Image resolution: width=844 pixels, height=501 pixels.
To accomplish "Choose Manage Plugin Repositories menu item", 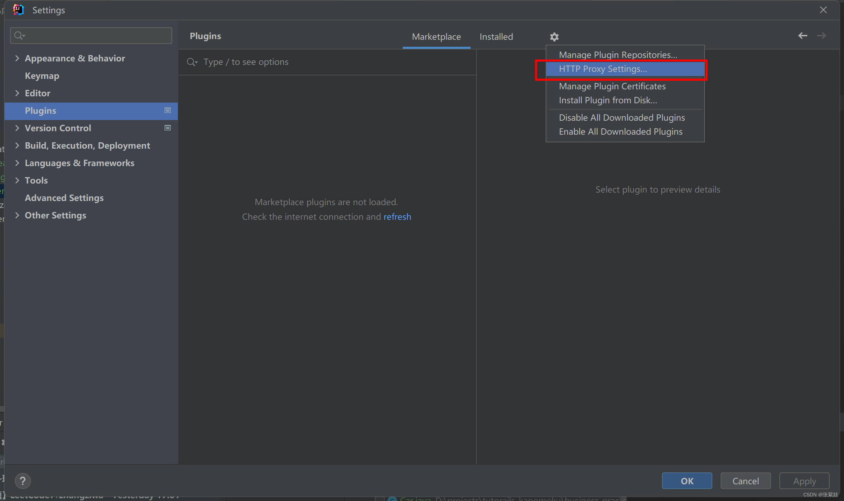I will click(625, 55).
